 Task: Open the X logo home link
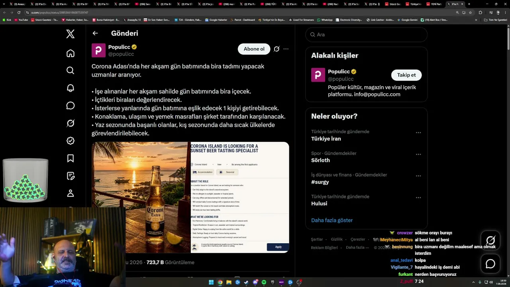coord(71,34)
